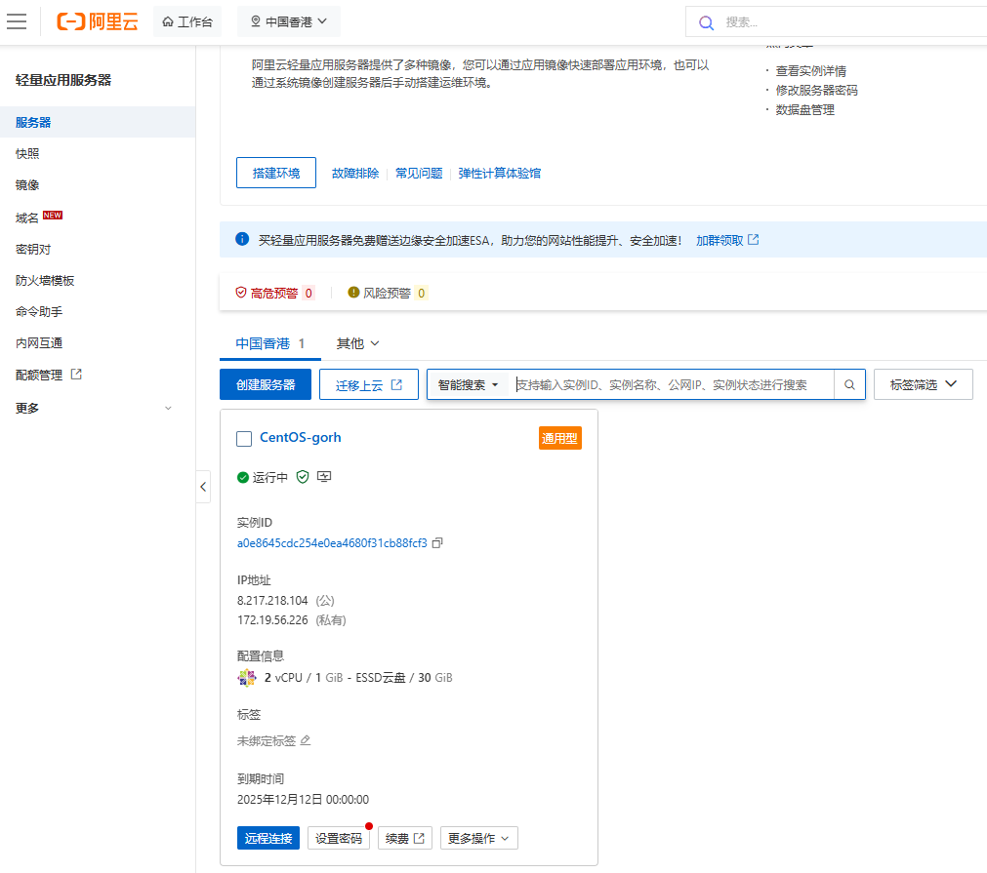Switch to the 其他 regions tab
The width and height of the screenshot is (987, 873).
357,343
